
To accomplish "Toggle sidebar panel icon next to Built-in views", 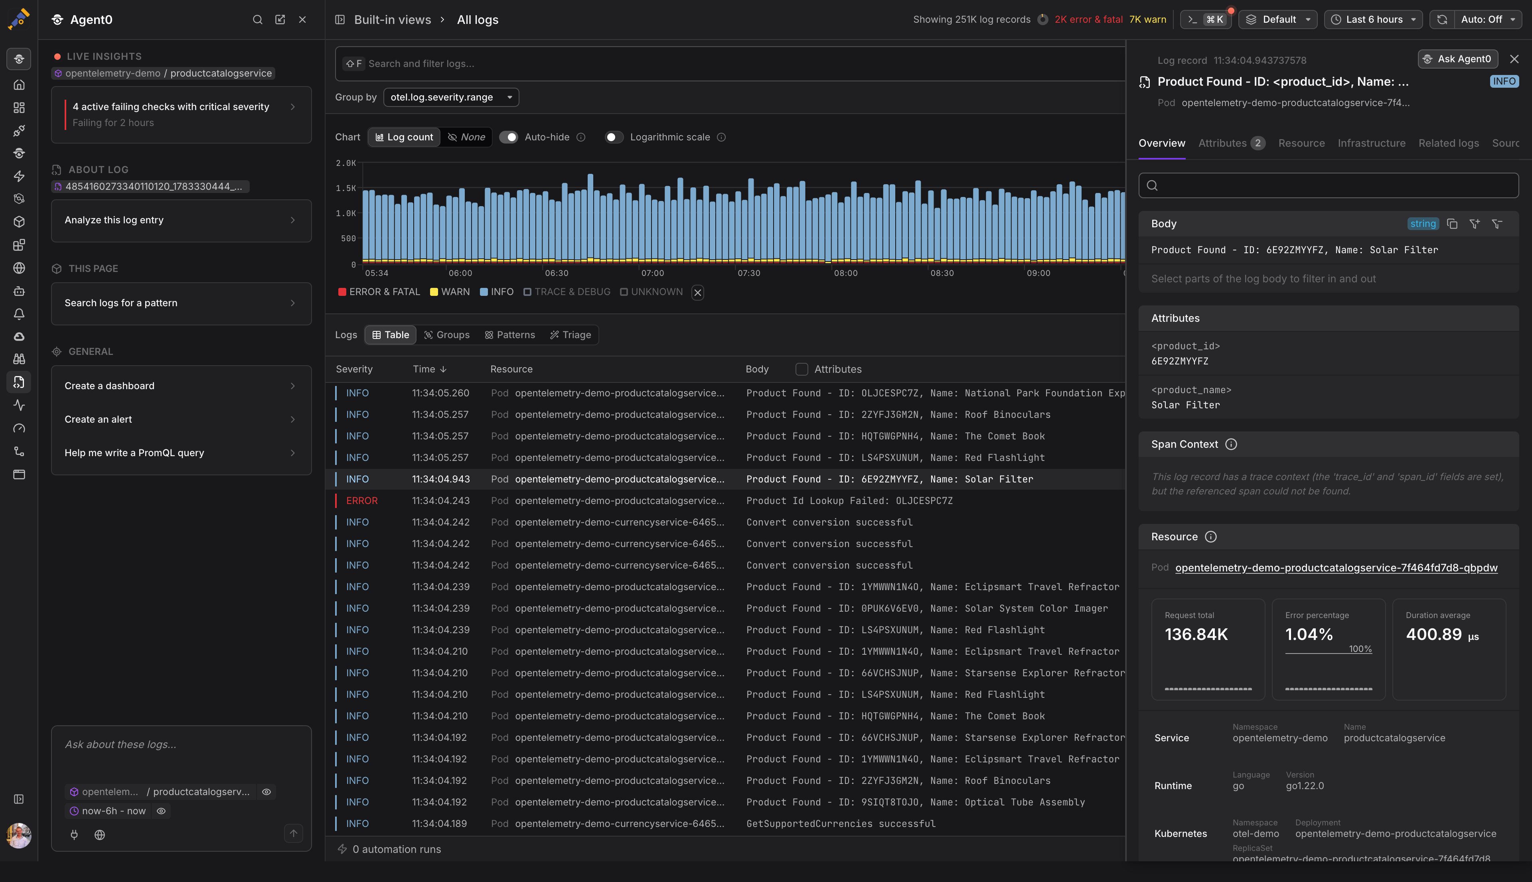I will 340,20.
